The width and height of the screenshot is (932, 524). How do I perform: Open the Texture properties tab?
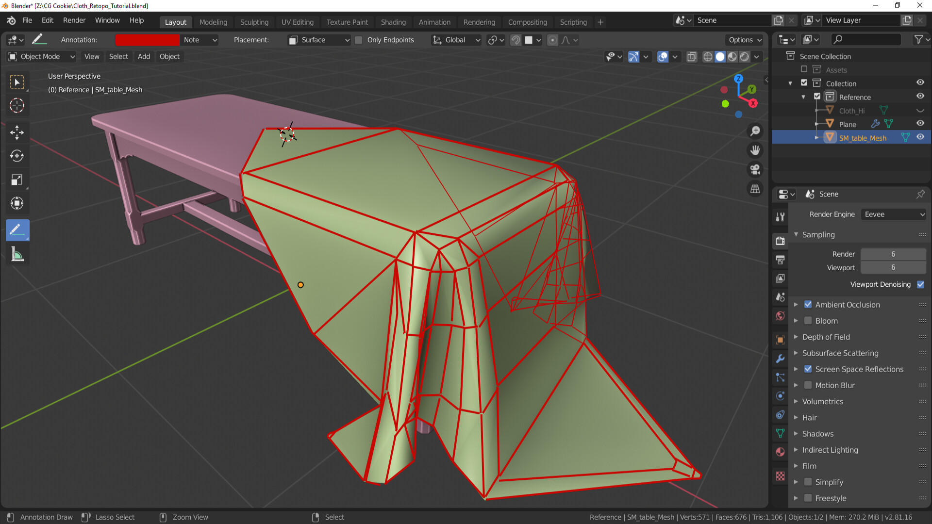click(780, 476)
